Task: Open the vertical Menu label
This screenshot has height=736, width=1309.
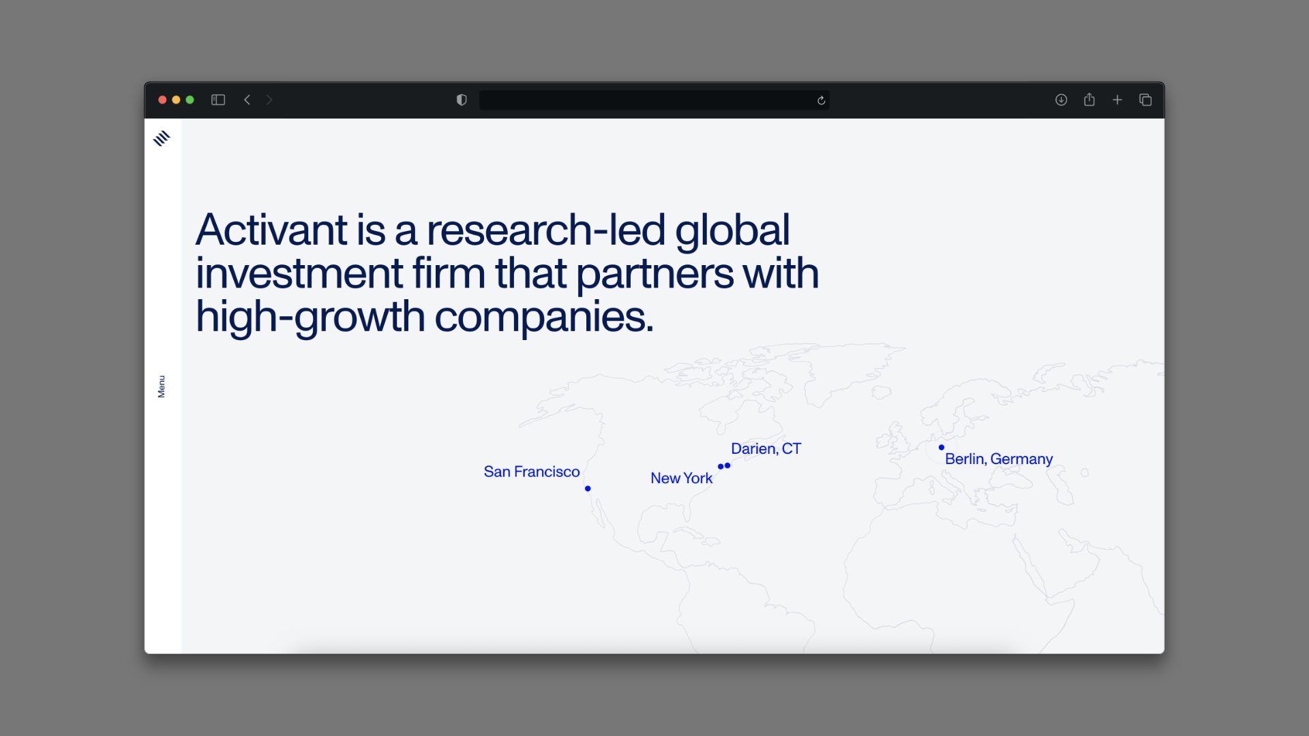Action: coord(162,386)
